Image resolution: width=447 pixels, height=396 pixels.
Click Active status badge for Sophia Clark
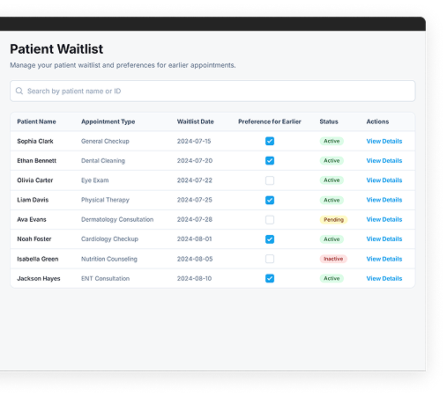point(332,141)
